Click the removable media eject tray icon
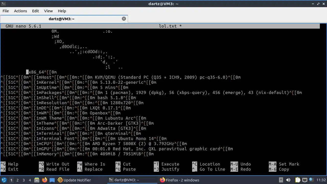This screenshot has height=184, width=327. (281, 180)
